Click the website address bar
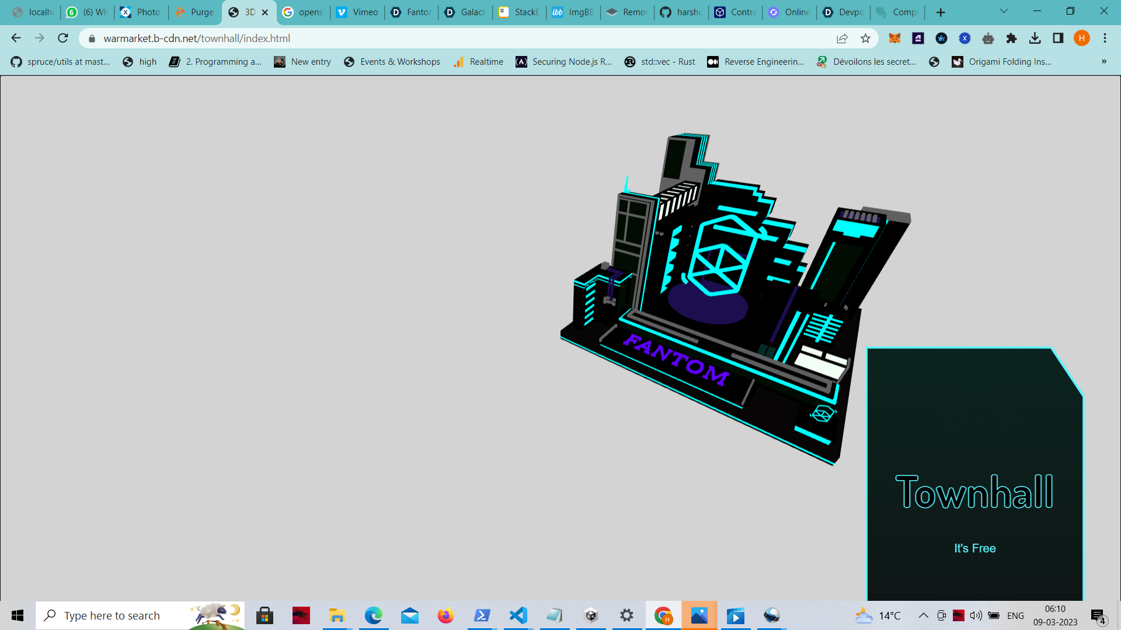Screen dimensions: 1121x630 [x=455, y=38]
